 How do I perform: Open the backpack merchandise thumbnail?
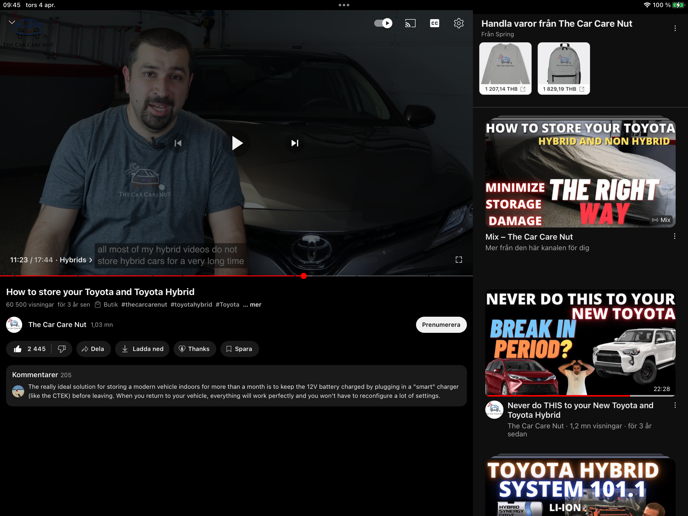point(563,64)
